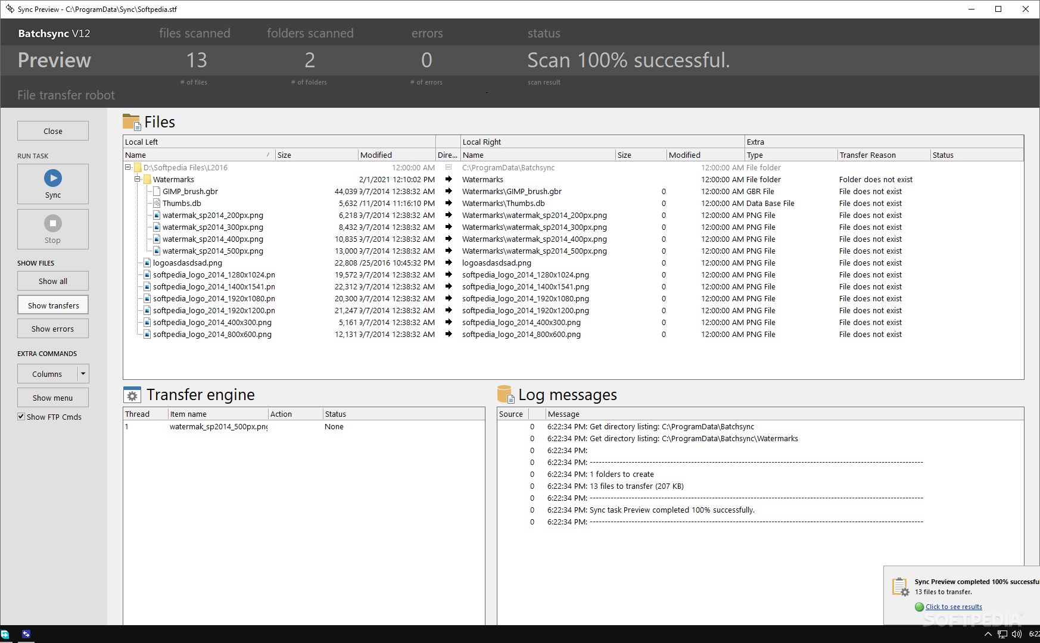Click the notification clipboard icon in popup
This screenshot has width=1040, height=643.
[x=900, y=587]
